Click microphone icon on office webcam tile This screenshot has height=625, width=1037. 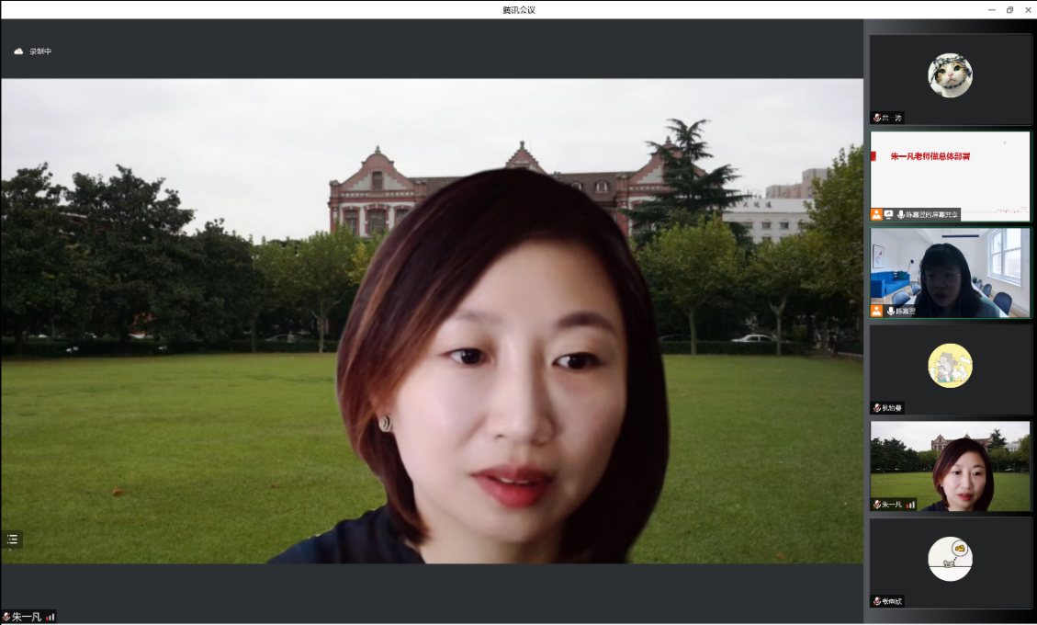tap(890, 312)
